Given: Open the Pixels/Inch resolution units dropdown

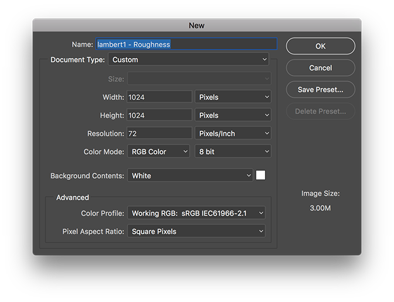Looking at the screenshot, I should pyautogui.click(x=233, y=134).
